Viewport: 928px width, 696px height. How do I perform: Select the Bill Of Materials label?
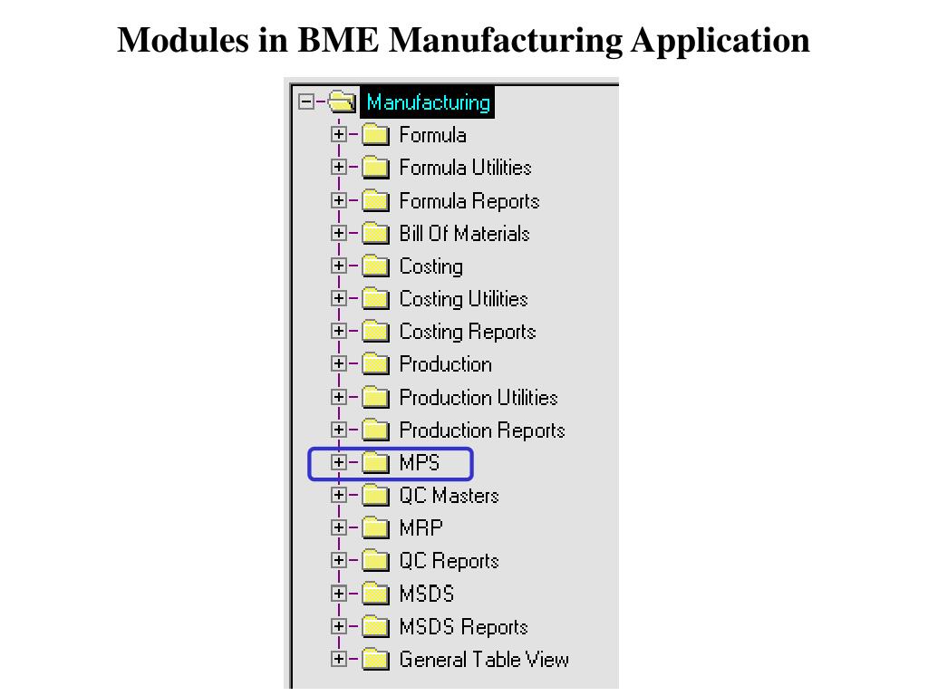[464, 233]
